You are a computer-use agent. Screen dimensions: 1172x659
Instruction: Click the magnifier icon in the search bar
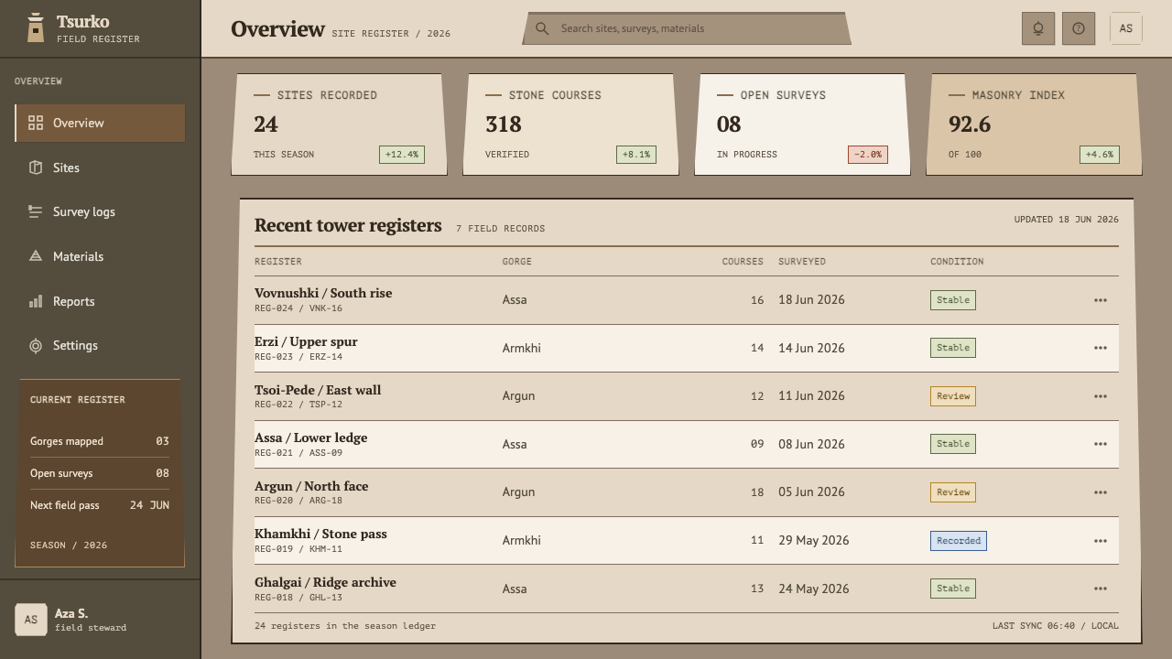(x=542, y=28)
